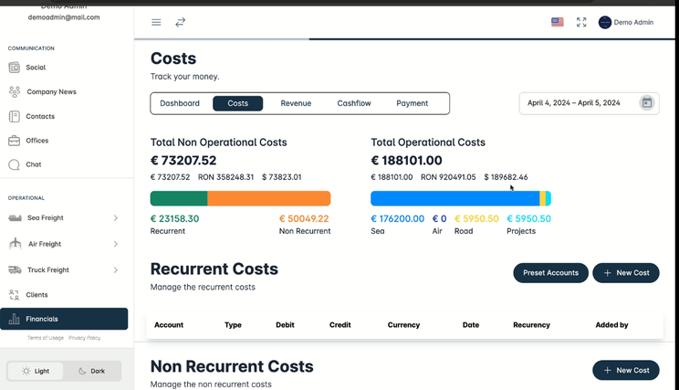Open the Demo Admin user menu
This screenshot has height=390, width=679.
coord(626,22)
